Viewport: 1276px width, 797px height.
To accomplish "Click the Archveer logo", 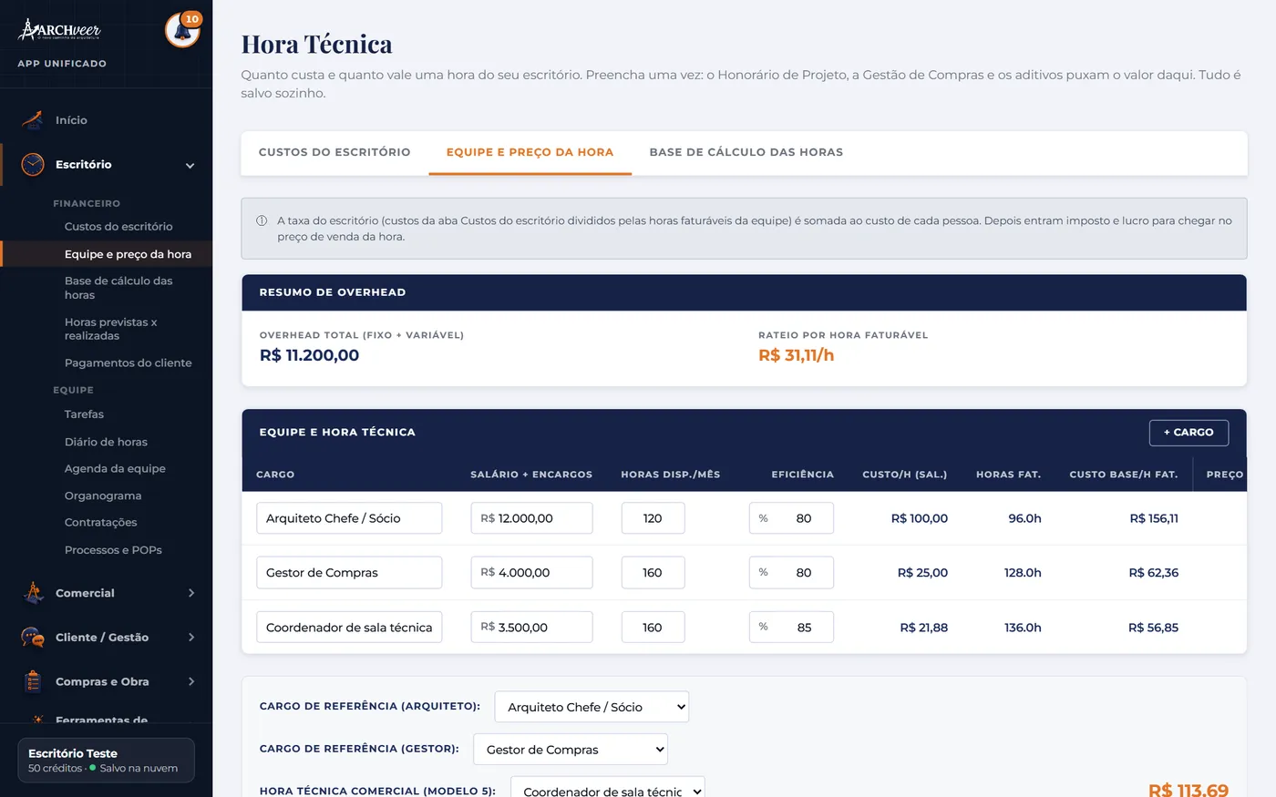I will [x=60, y=30].
